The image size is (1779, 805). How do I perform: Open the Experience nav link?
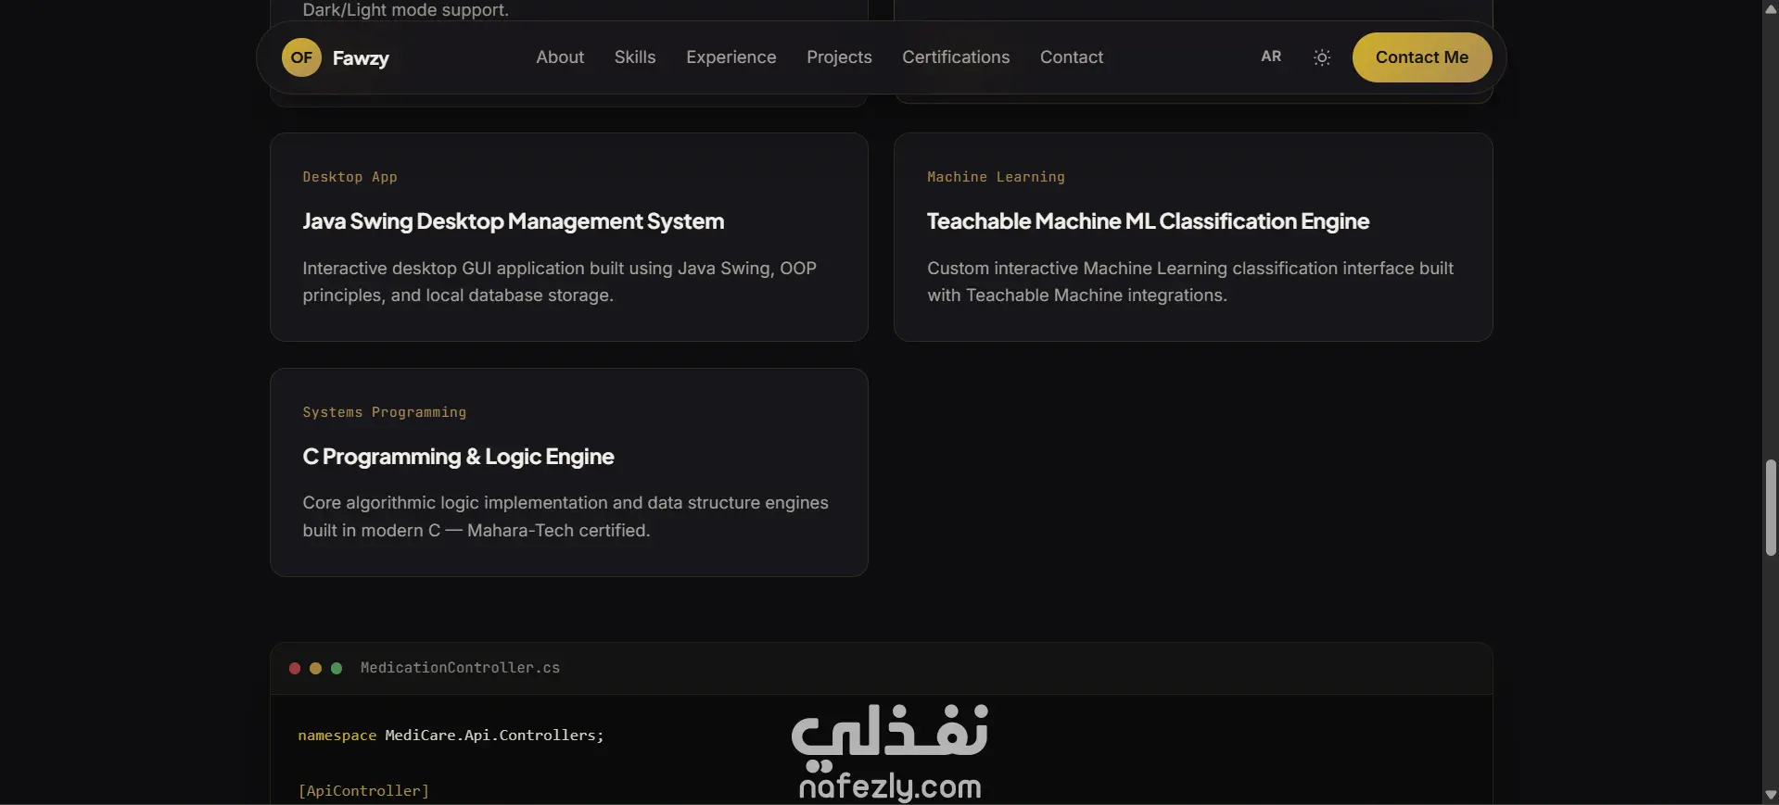731,57
